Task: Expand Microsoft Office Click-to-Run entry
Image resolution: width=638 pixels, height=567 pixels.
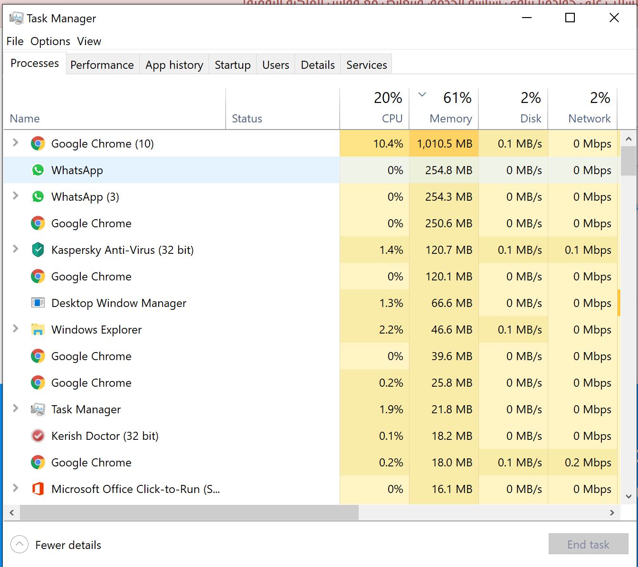Action: pos(16,488)
